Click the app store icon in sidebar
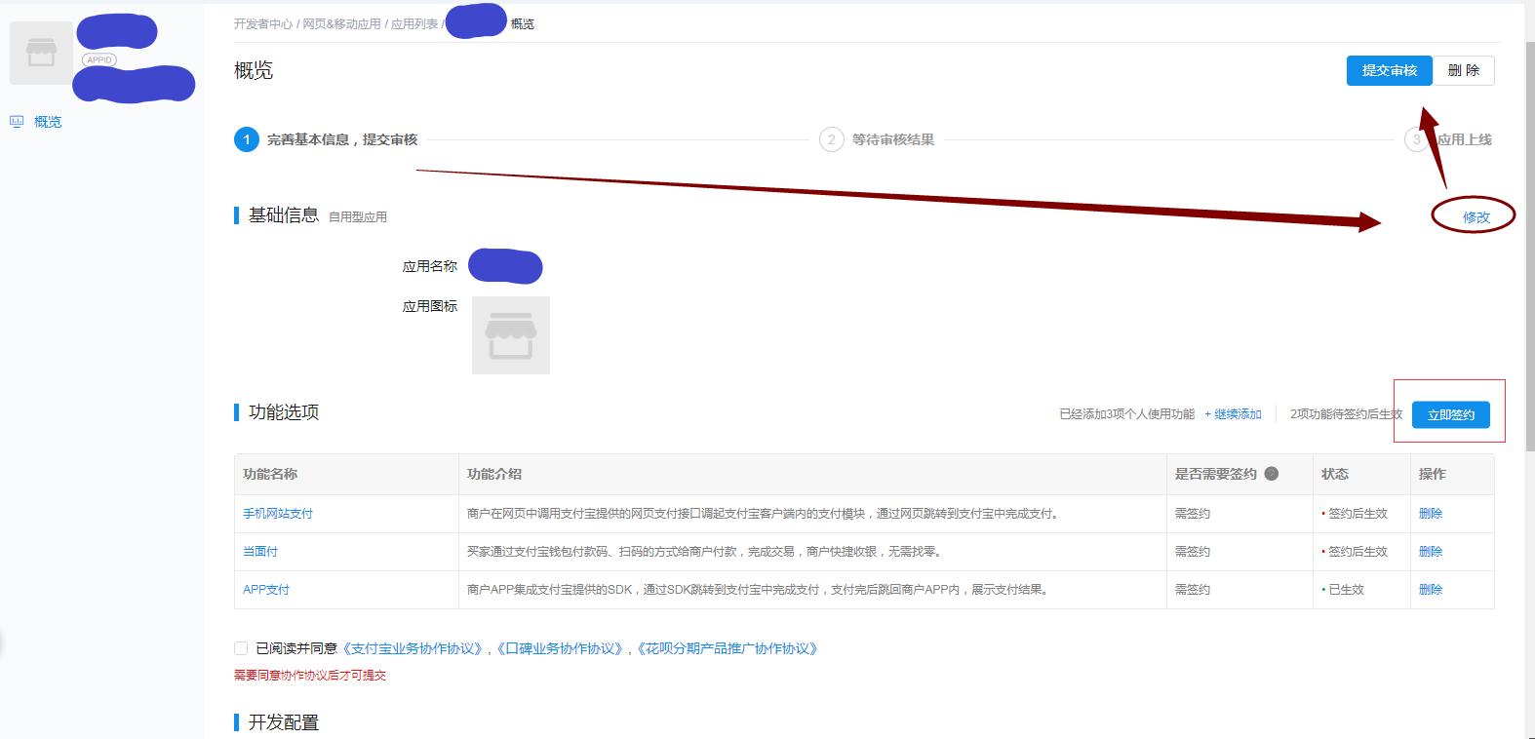The height and width of the screenshot is (739, 1535). tap(41, 53)
